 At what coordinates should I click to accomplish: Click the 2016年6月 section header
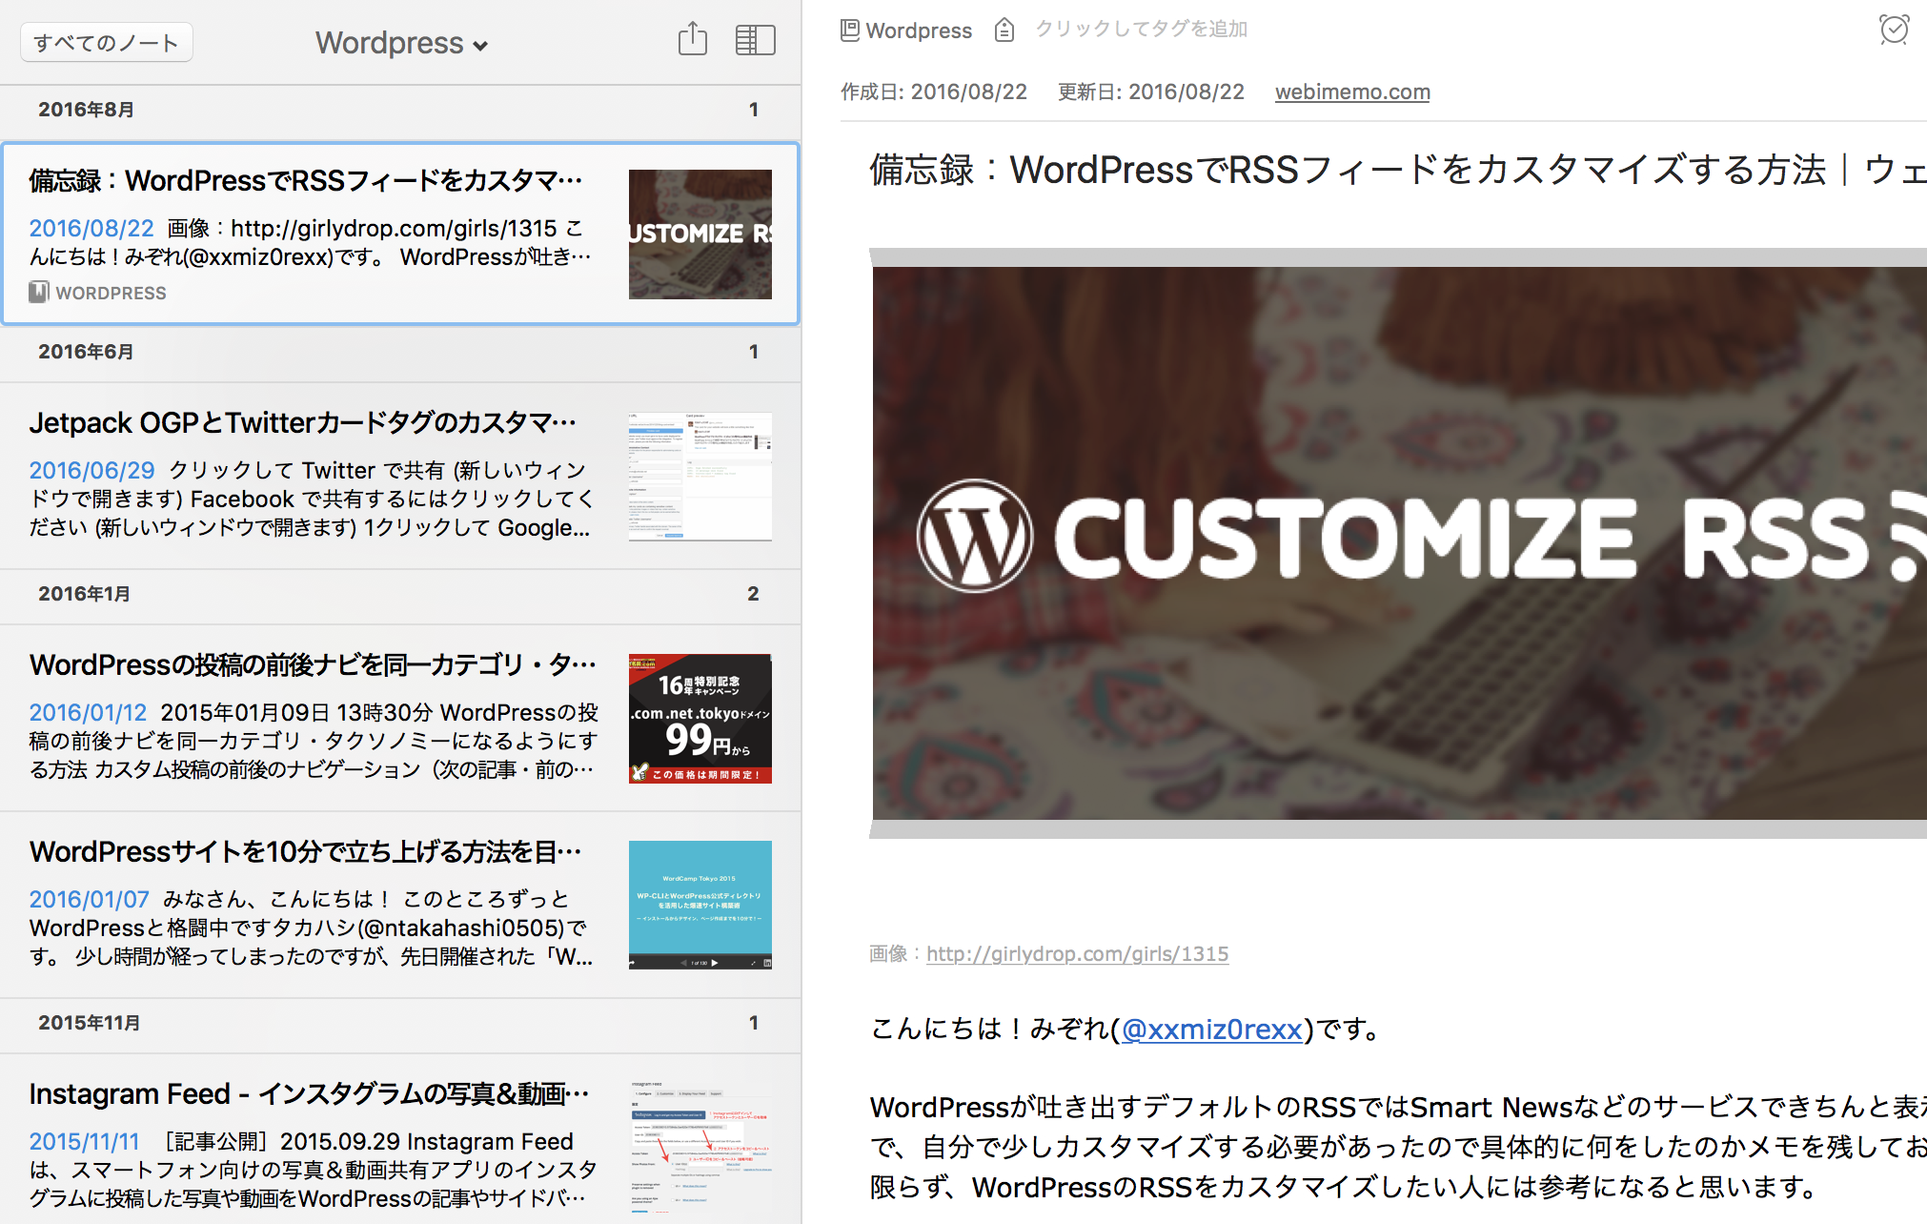pyautogui.click(x=400, y=352)
